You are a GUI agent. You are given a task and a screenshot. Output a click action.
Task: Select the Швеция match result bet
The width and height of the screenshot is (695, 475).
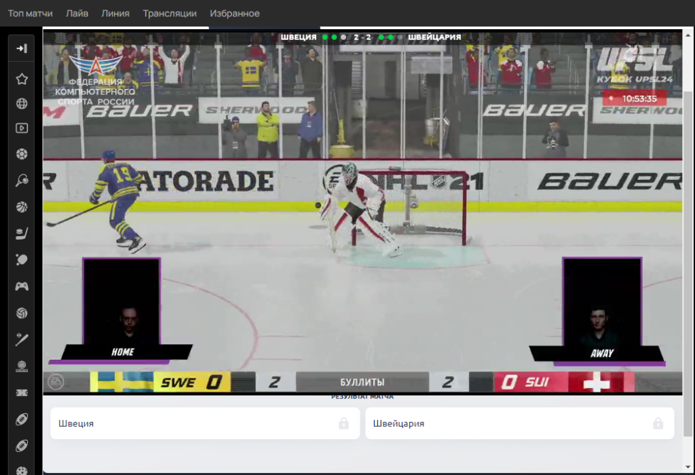point(205,423)
